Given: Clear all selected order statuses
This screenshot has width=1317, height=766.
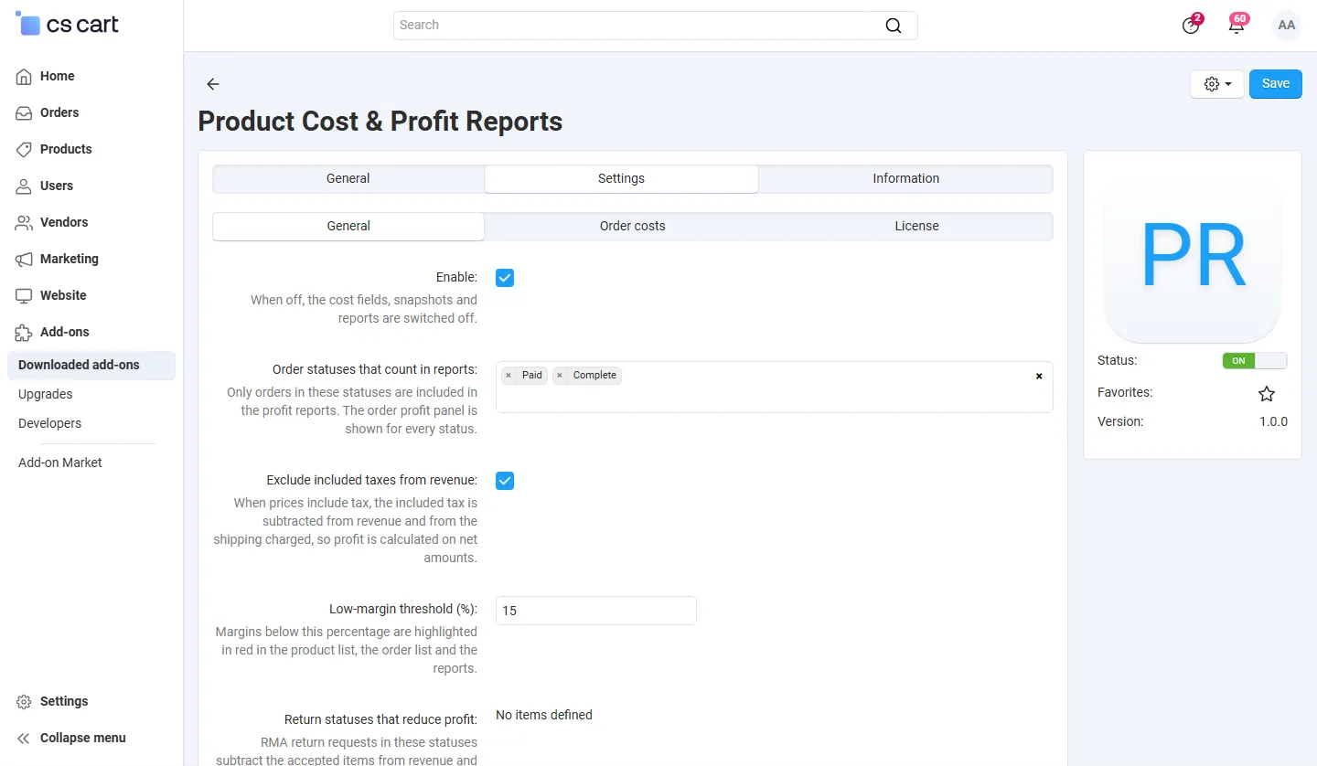Looking at the screenshot, I should click(x=1039, y=376).
